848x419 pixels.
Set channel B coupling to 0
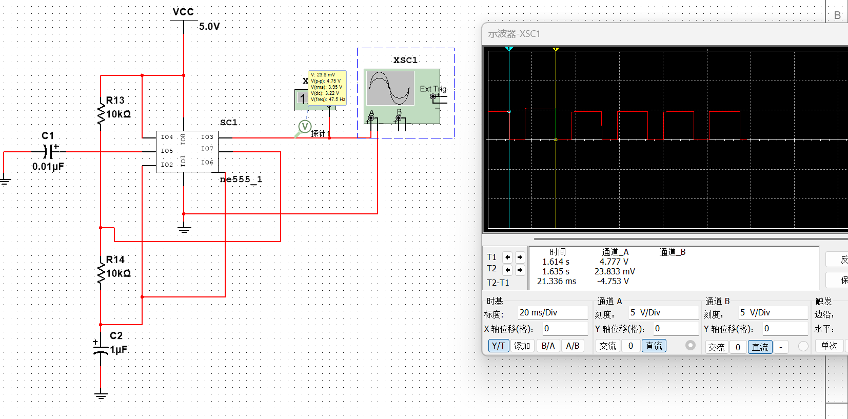(738, 347)
